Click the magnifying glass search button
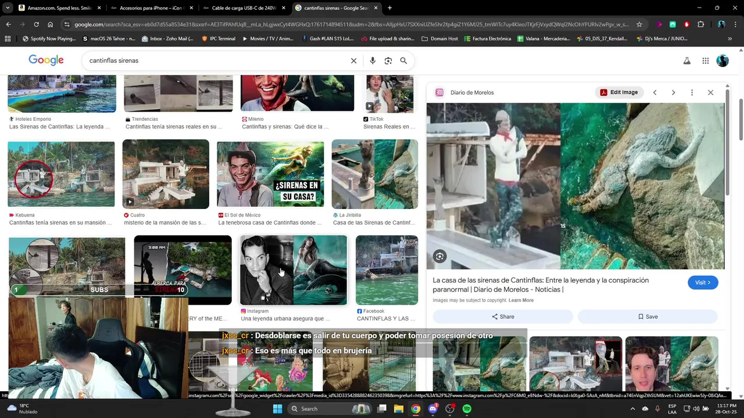Image resolution: width=744 pixels, height=418 pixels. 403,60
